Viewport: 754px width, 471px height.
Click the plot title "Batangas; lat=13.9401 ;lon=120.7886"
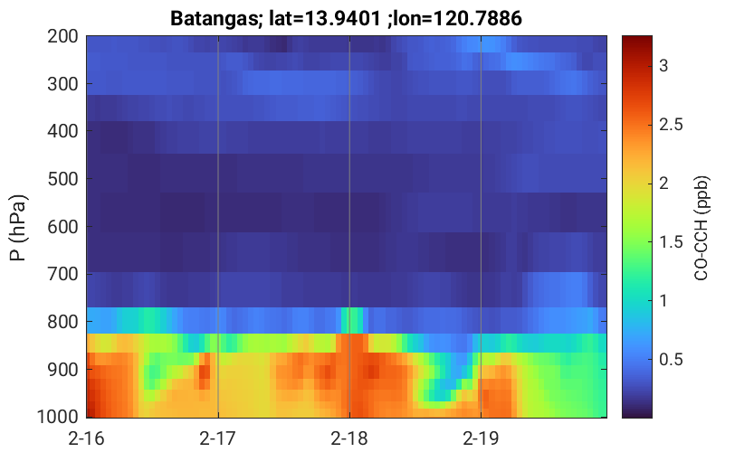[x=346, y=19]
